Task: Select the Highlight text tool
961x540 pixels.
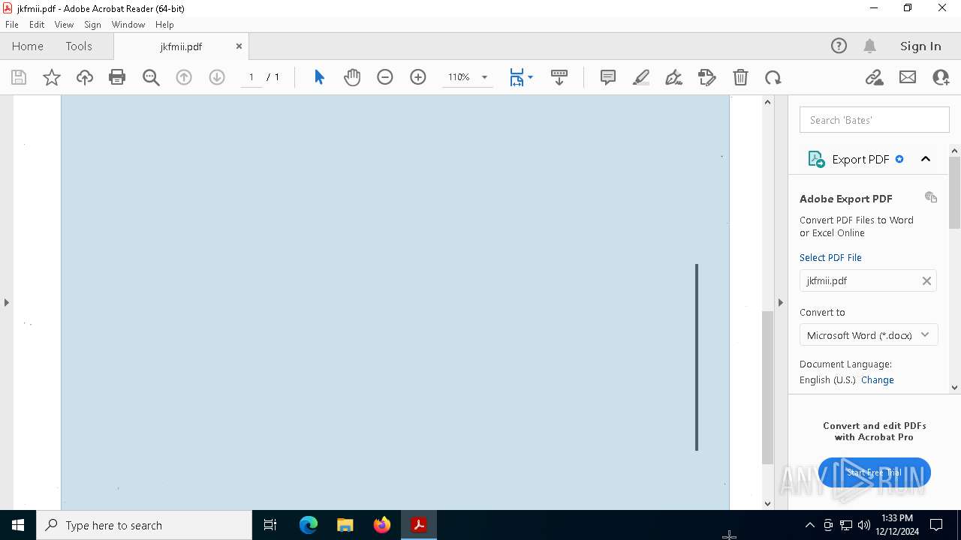Action: pos(641,77)
